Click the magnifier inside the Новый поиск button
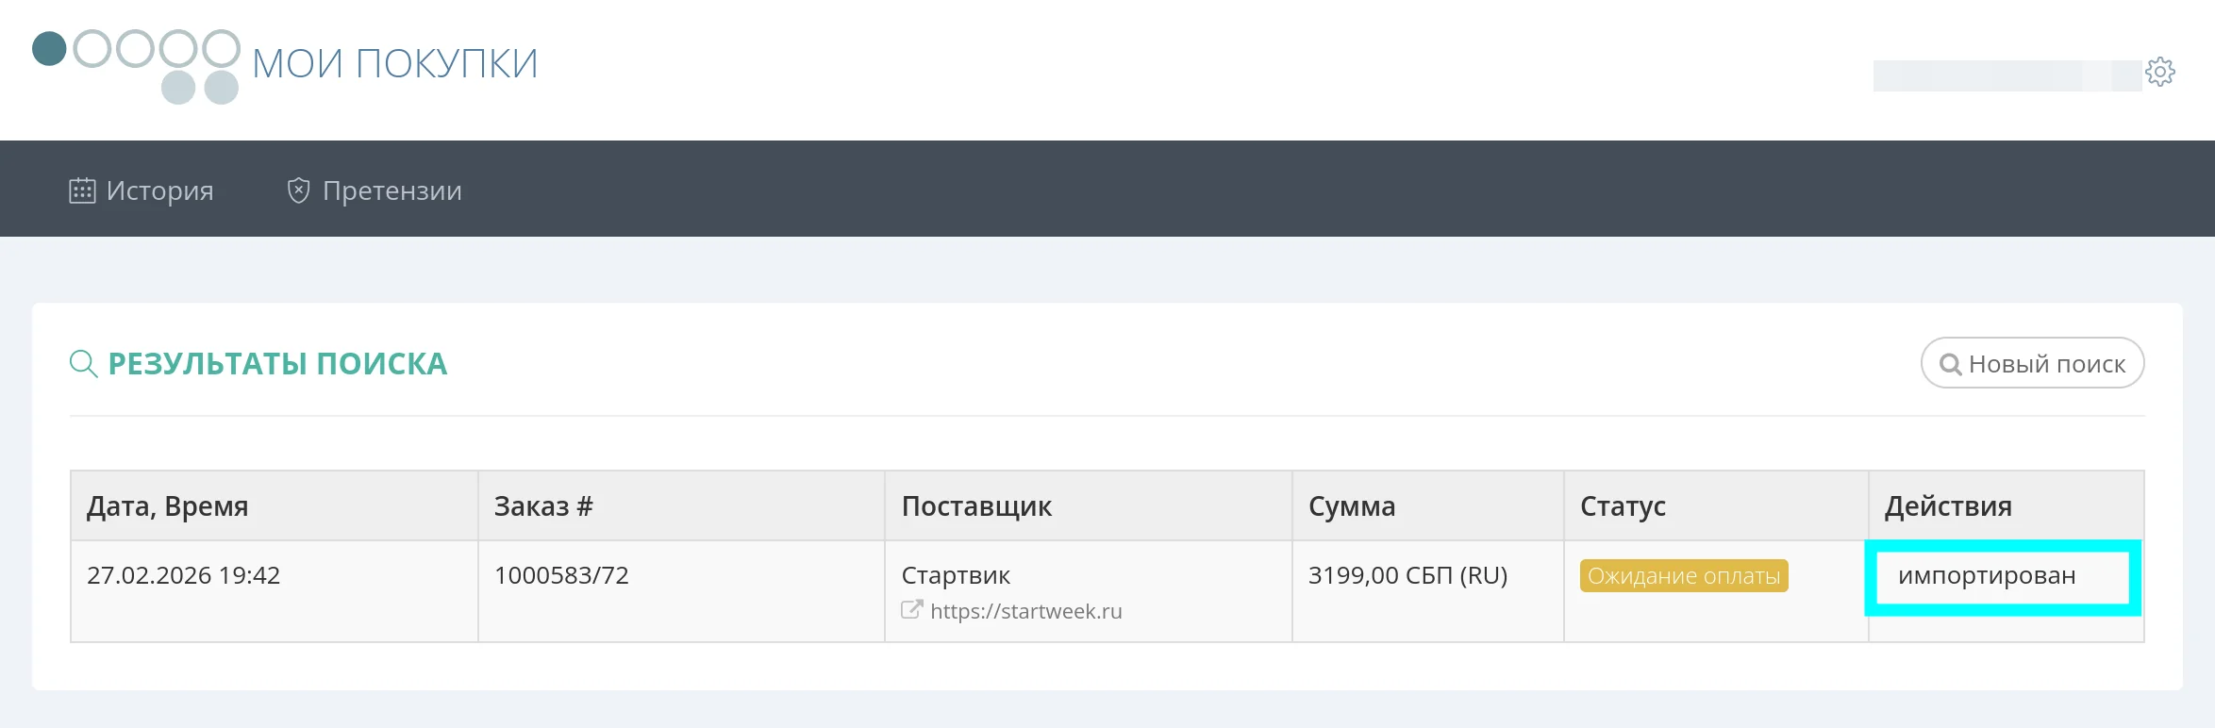This screenshot has height=728, width=2215. tap(1952, 363)
